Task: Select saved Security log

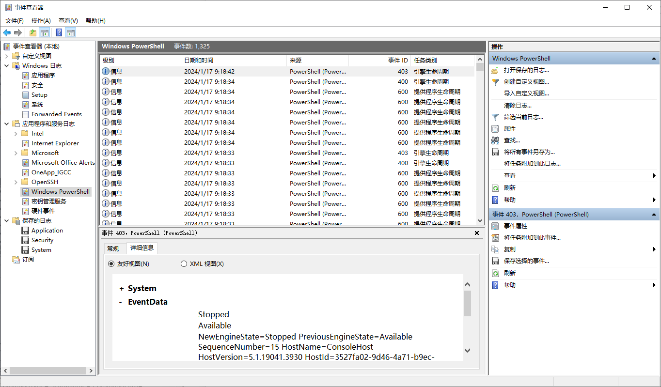Action: (43, 240)
